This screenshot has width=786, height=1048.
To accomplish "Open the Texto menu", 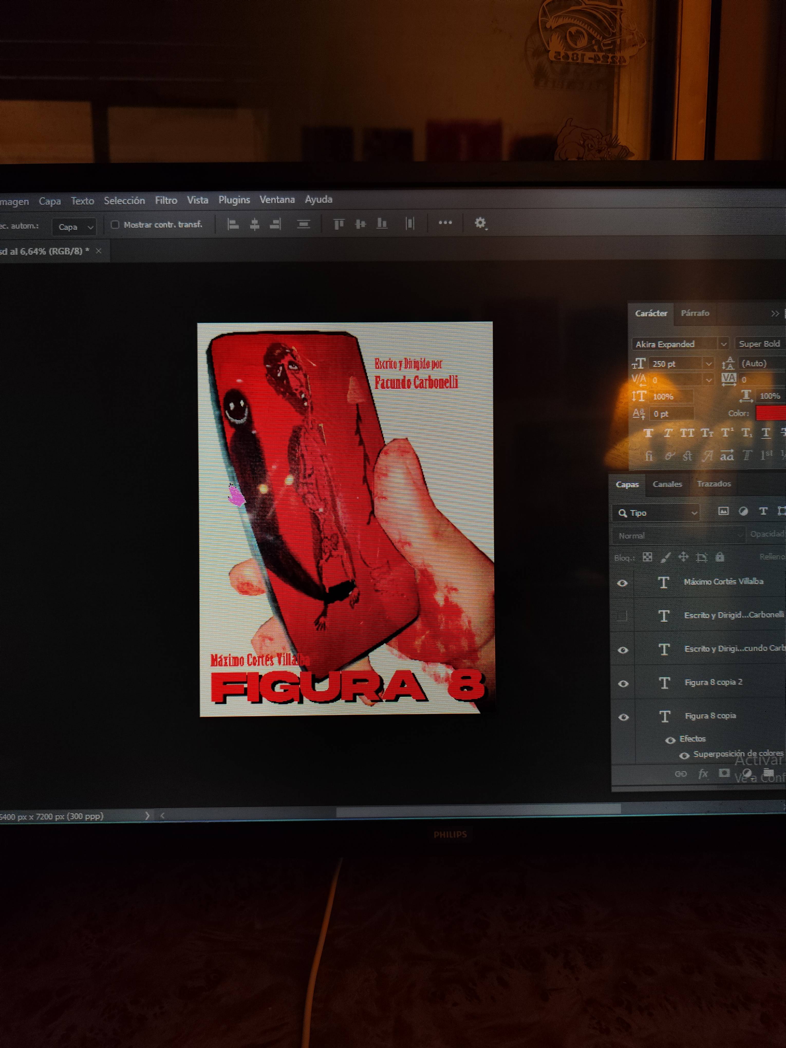I will point(82,201).
